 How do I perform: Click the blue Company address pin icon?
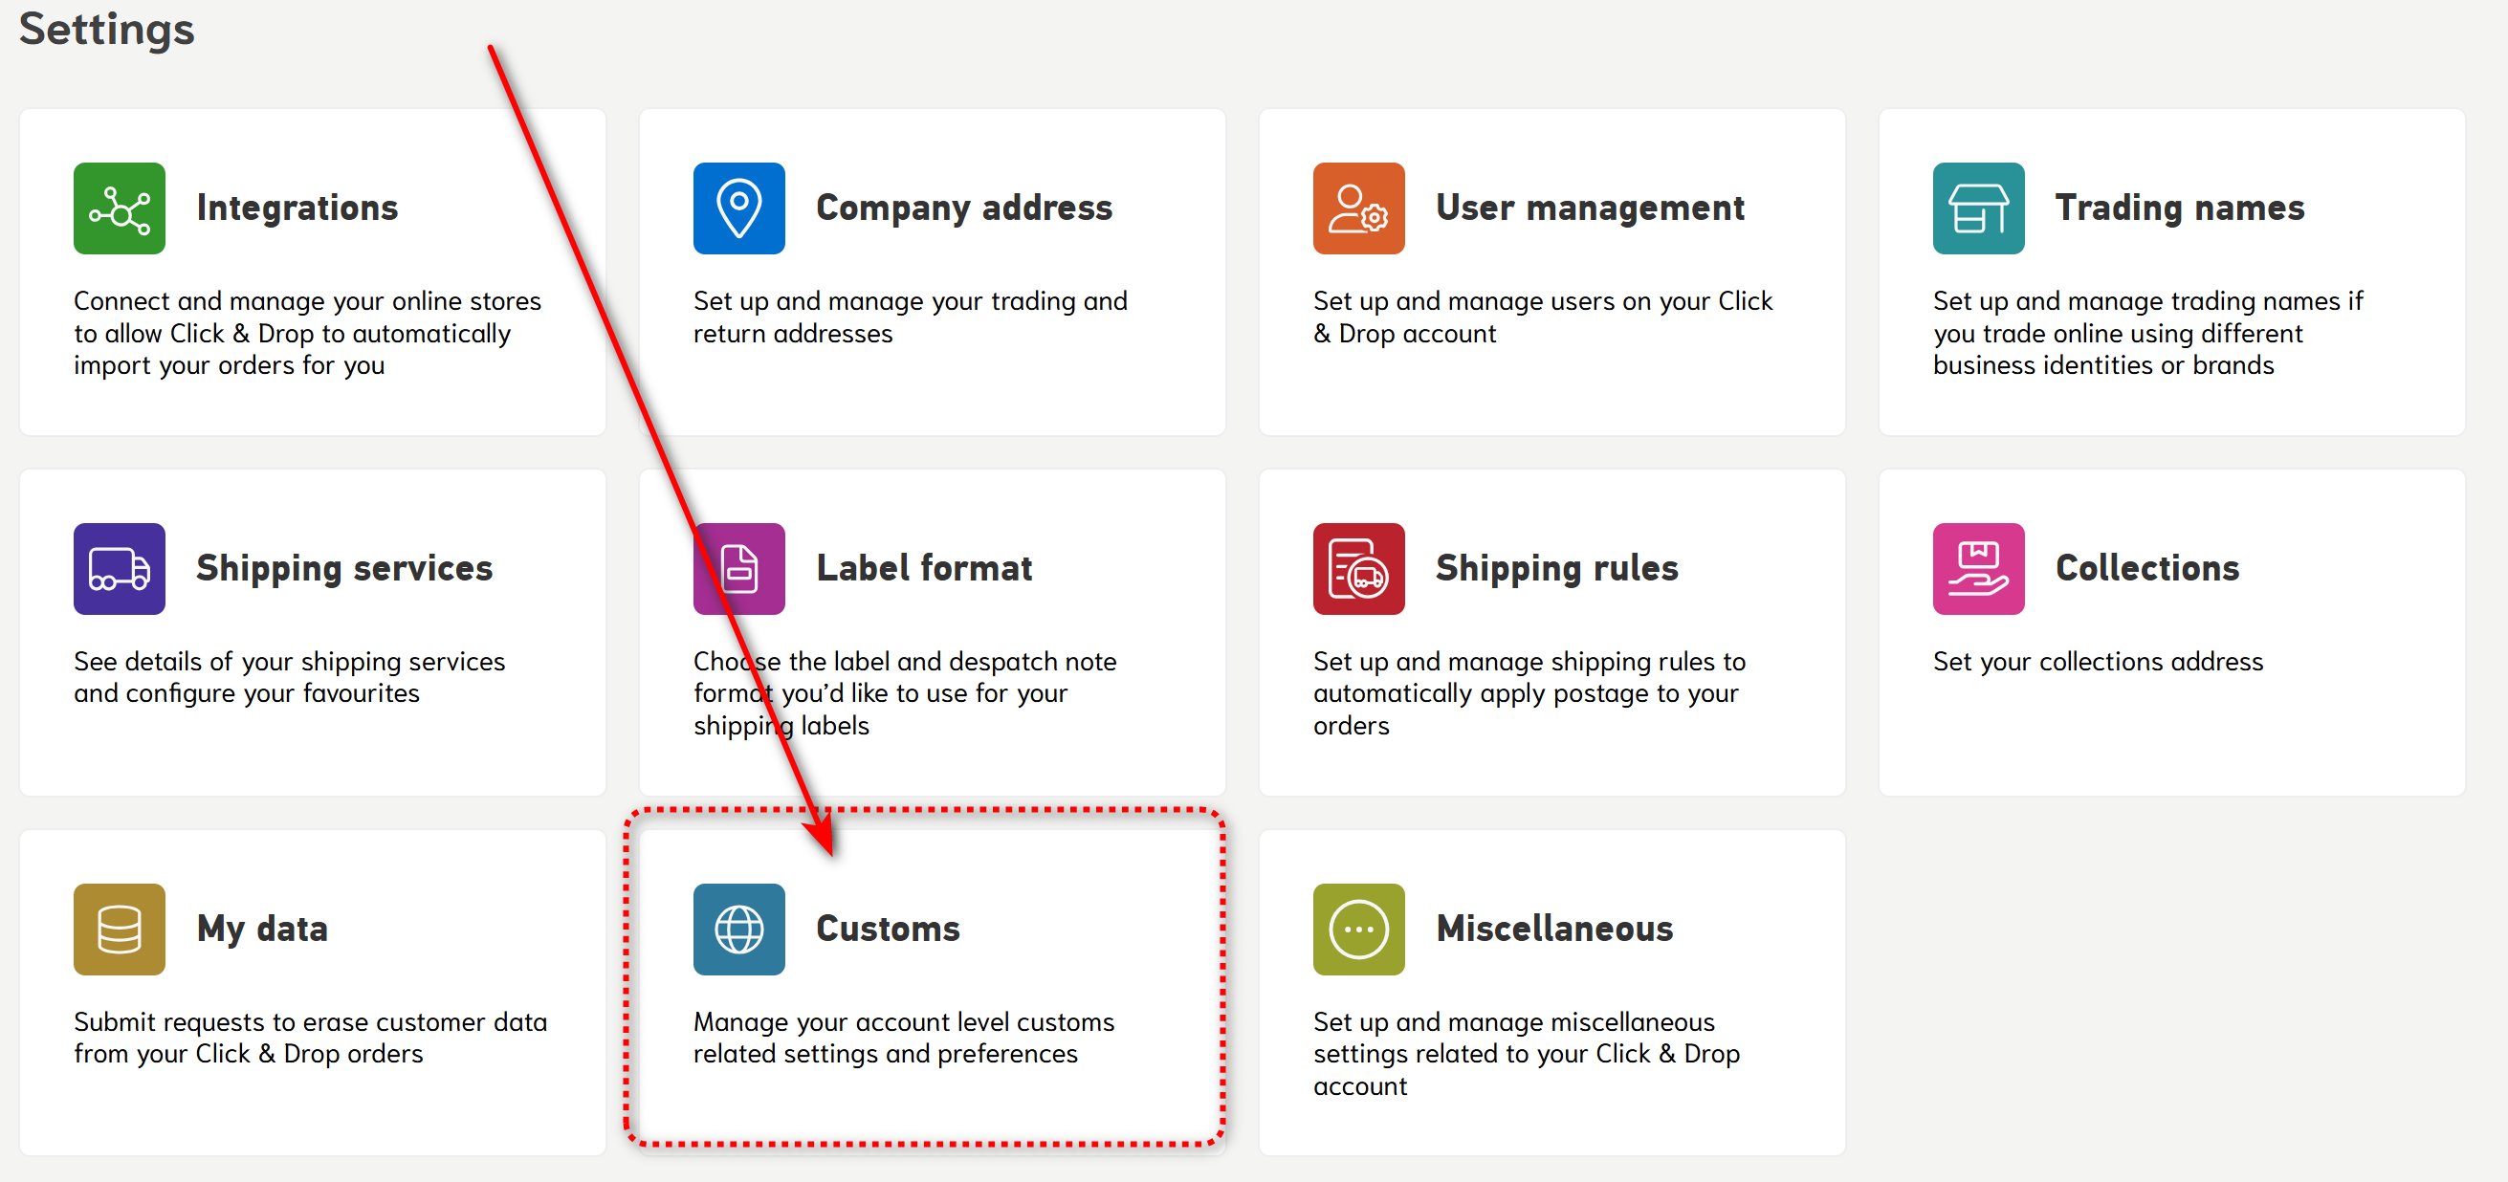point(738,208)
